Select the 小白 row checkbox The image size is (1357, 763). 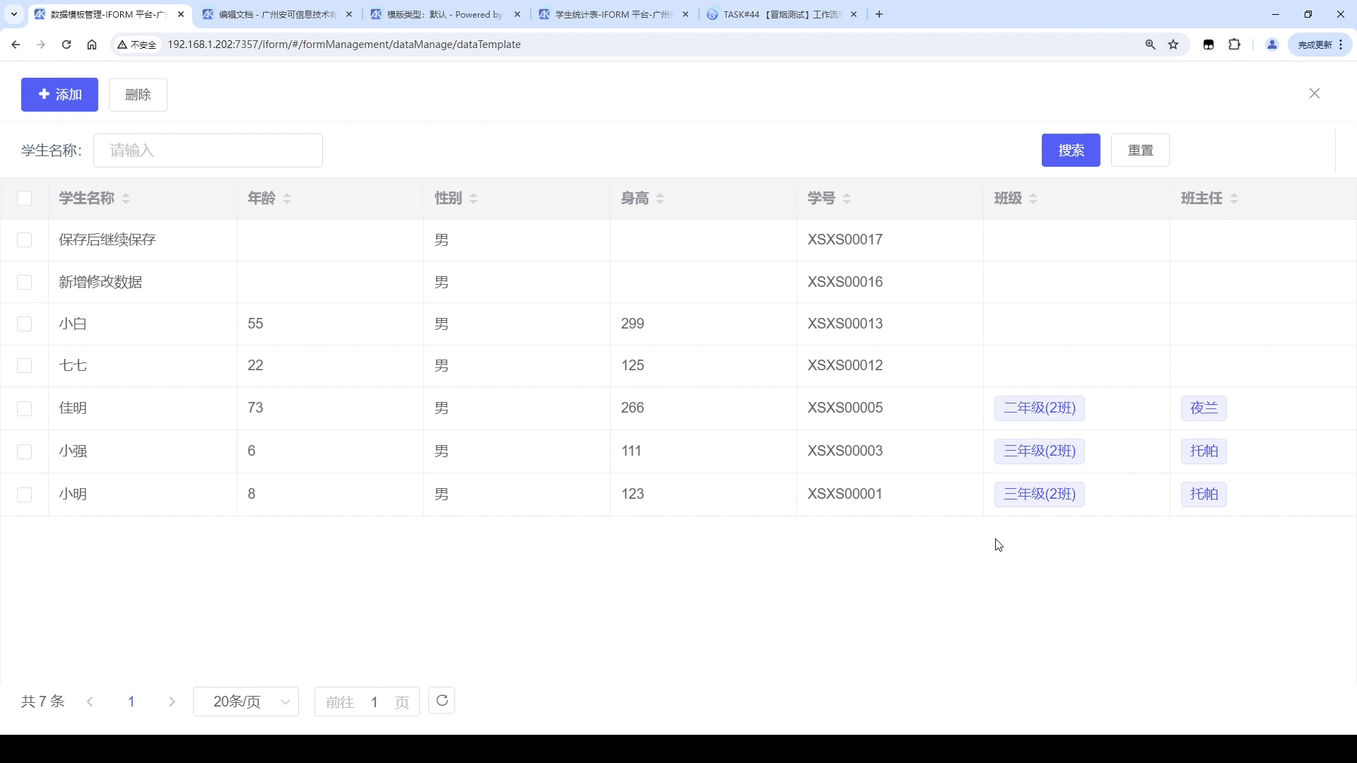pos(25,324)
